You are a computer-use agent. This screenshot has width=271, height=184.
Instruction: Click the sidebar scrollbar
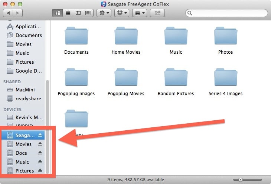tap(48, 127)
